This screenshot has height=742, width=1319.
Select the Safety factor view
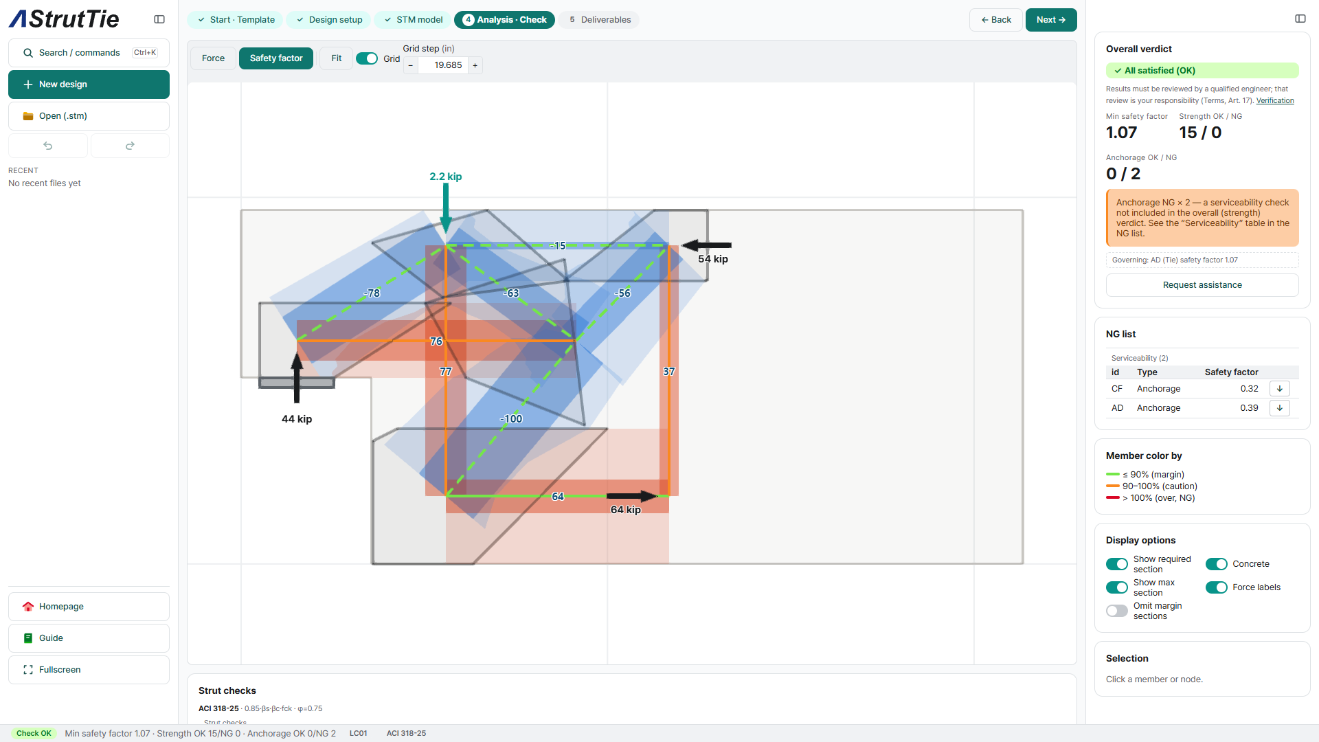point(276,58)
